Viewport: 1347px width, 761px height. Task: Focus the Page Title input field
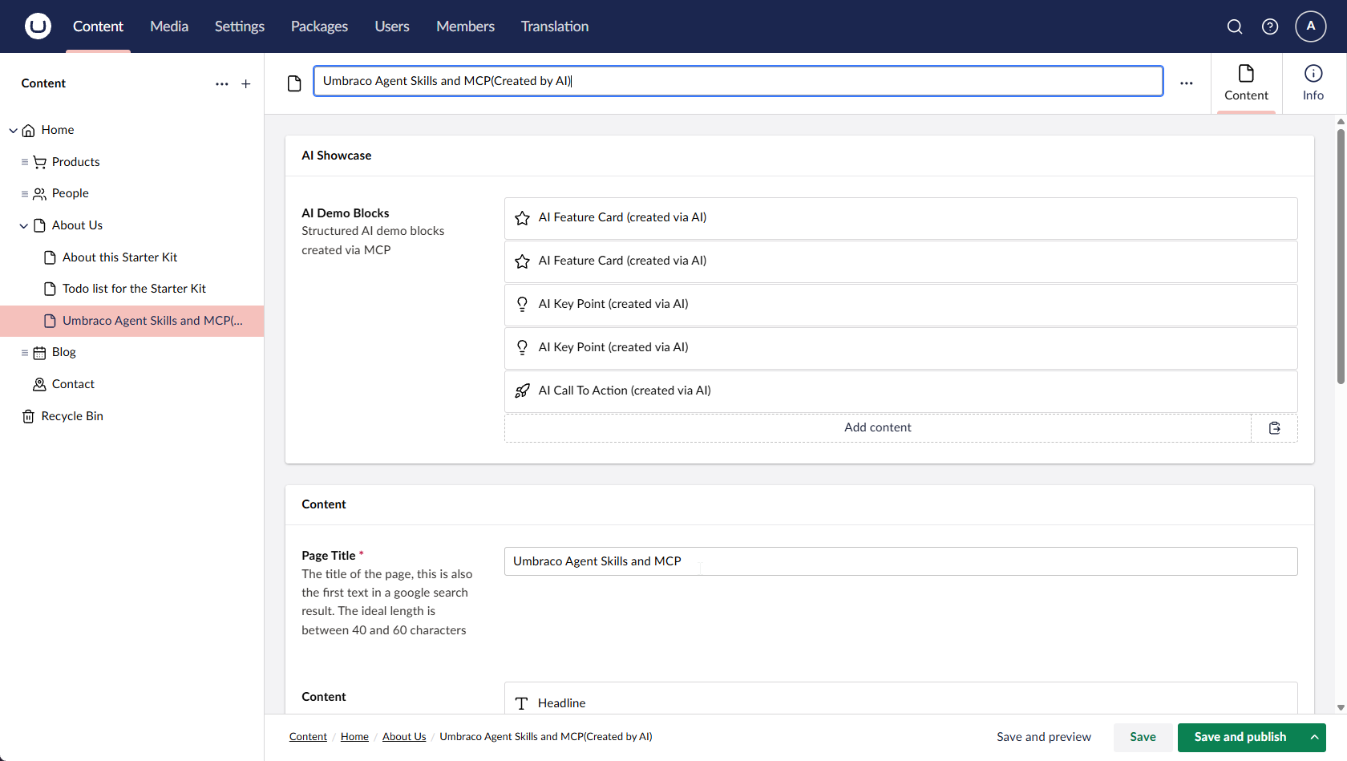point(900,561)
